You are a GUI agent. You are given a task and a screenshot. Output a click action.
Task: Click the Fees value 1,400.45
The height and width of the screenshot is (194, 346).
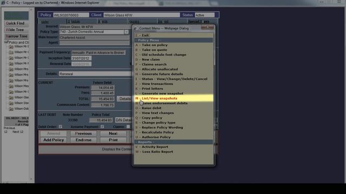point(103,93)
